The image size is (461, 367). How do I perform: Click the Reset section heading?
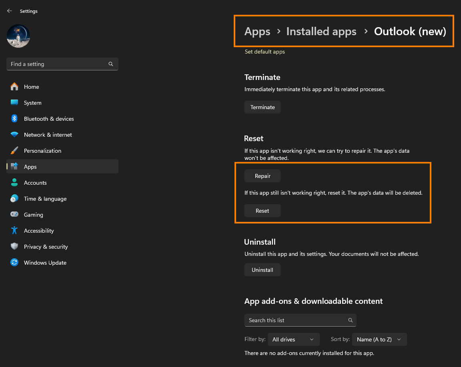click(254, 139)
